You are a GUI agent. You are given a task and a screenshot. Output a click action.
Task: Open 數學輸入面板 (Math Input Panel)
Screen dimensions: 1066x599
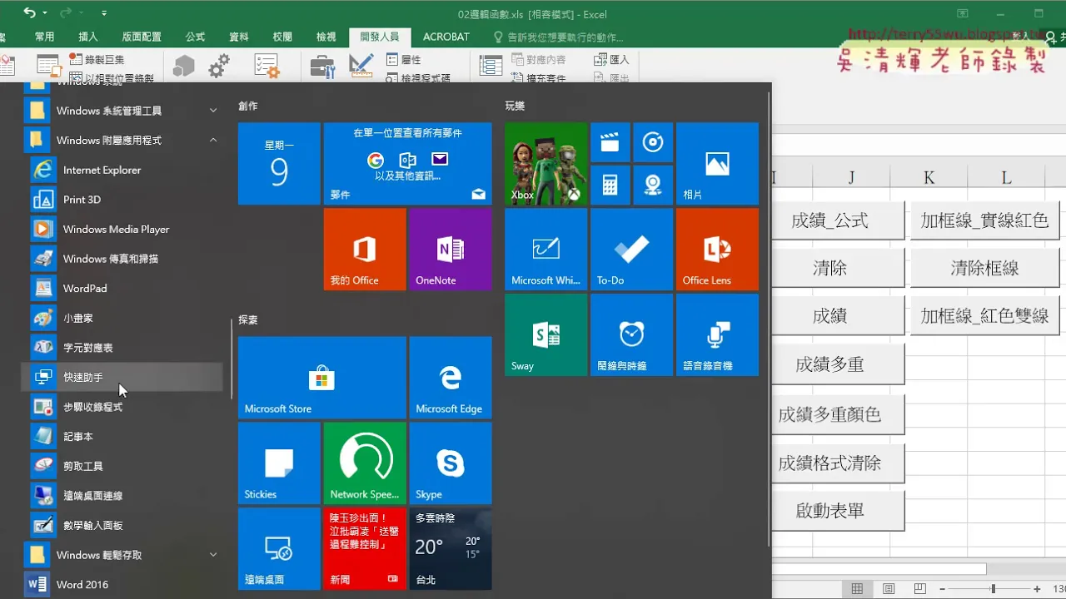click(x=123, y=525)
